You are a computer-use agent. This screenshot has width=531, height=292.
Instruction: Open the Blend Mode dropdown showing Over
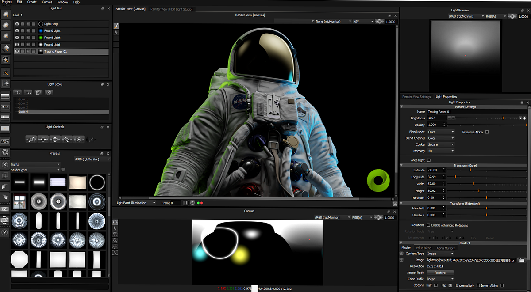(441, 132)
